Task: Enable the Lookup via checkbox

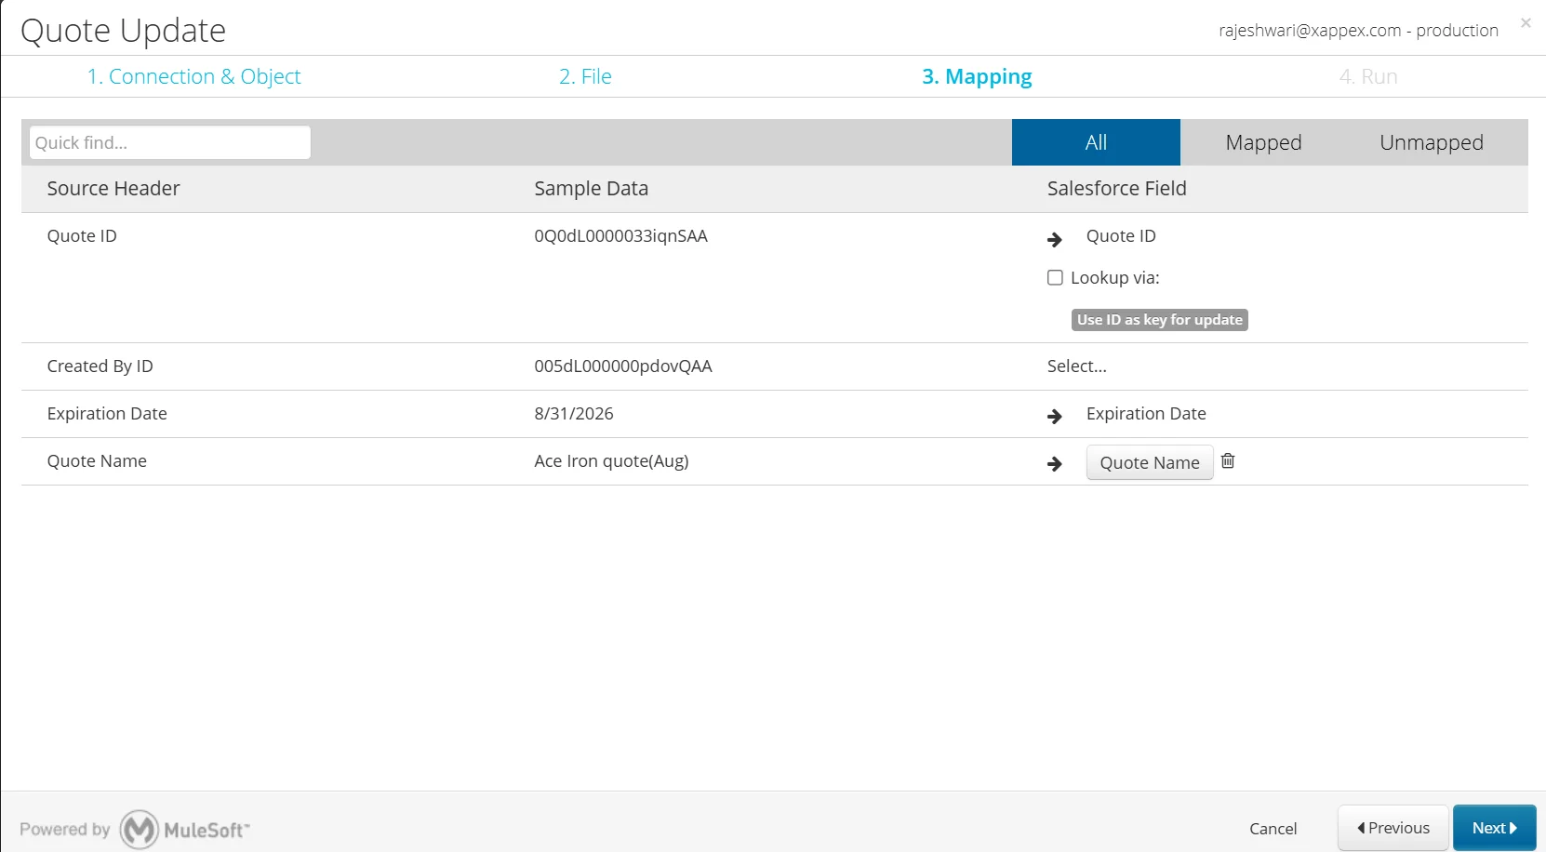Action: [1055, 277]
